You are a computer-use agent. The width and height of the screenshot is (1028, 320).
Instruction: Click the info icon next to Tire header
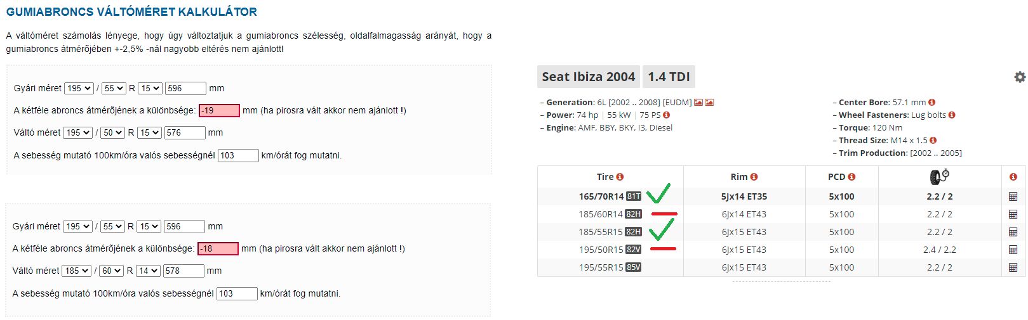(x=620, y=177)
